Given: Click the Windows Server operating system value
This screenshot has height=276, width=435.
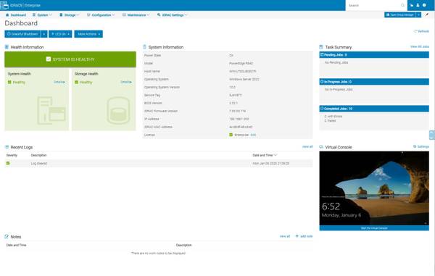Looking at the screenshot, I should tap(244, 79).
